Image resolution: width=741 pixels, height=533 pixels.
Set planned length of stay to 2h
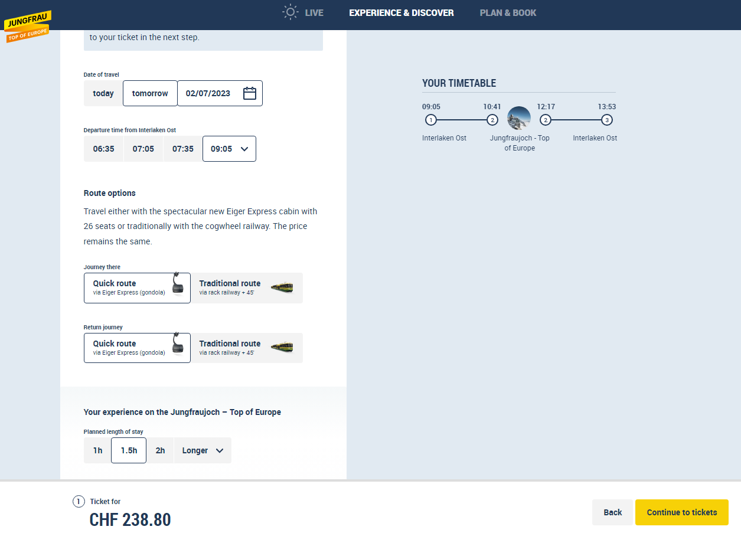(160, 450)
